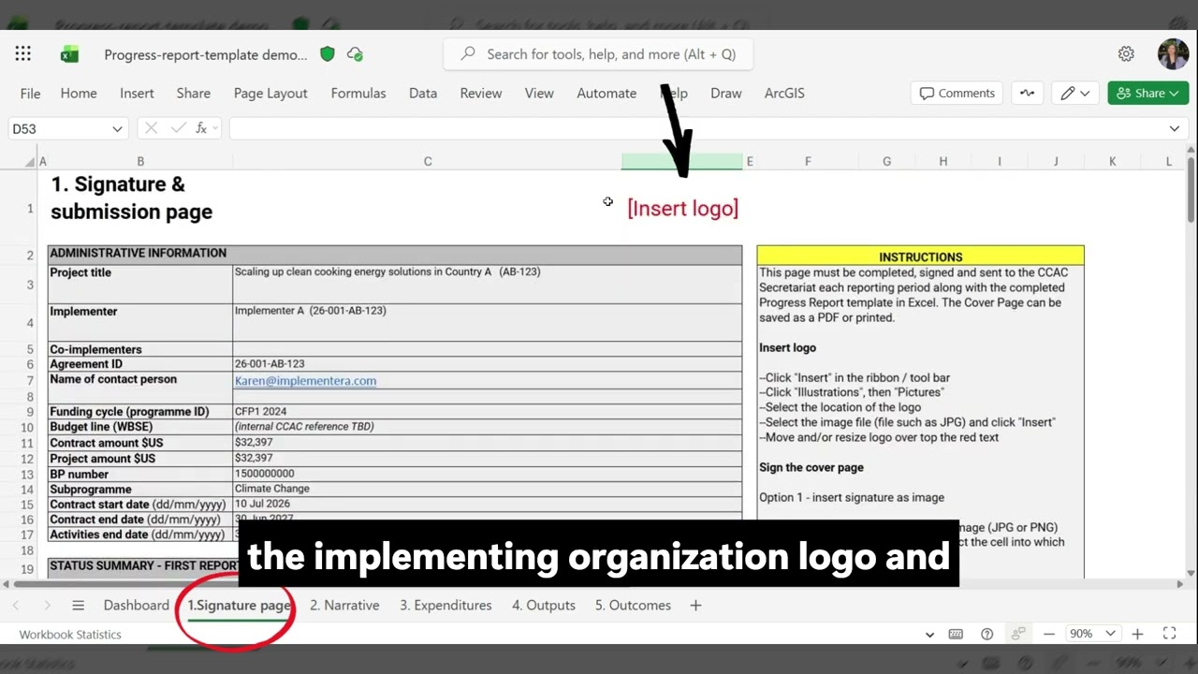The width and height of the screenshot is (1198, 674).
Task: Switch to the Dashboard sheet
Action: (137, 606)
